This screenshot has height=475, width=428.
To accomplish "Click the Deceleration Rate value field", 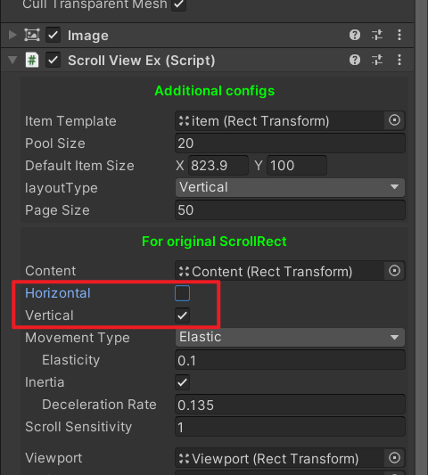I will click(290, 405).
